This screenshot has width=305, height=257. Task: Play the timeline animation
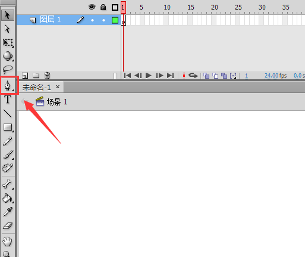[x=149, y=76]
